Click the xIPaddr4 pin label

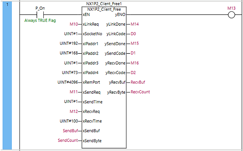pos(91,73)
